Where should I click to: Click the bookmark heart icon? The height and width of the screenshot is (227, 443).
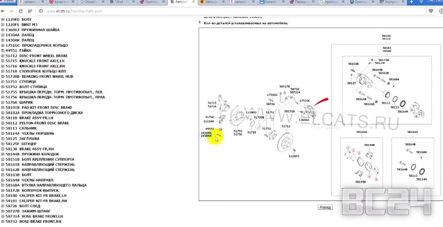(x=431, y=11)
